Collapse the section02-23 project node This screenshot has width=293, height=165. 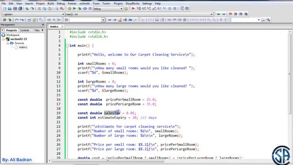3,39
